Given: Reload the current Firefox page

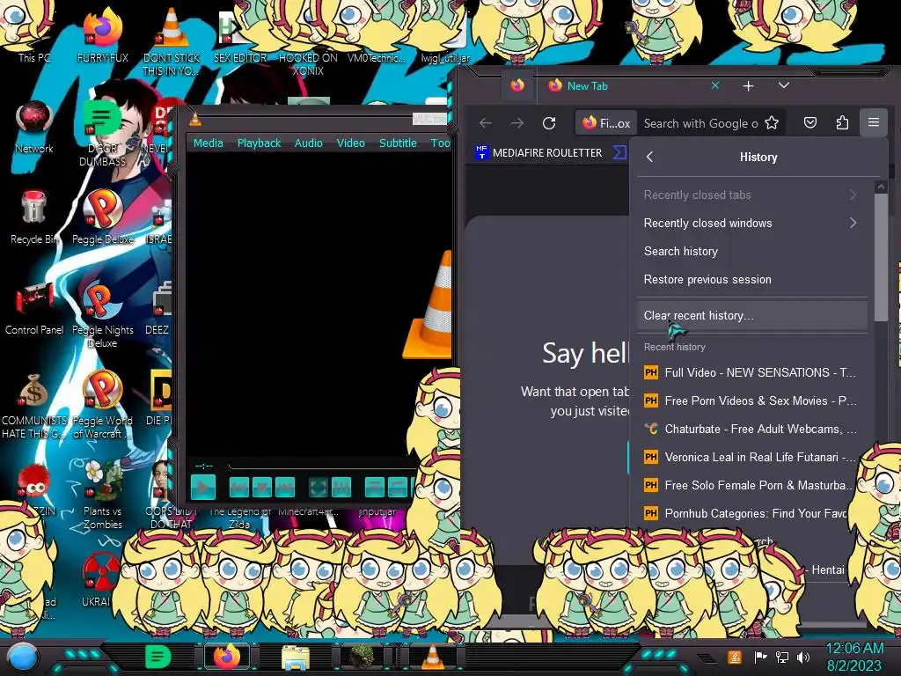Looking at the screenshot, I should pos(549,123).
